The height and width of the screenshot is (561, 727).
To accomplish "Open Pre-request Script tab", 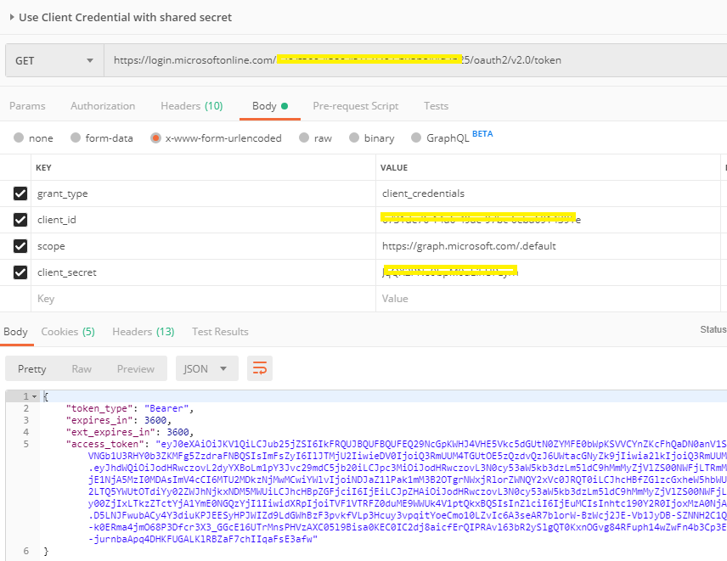I will coord(356,106).
